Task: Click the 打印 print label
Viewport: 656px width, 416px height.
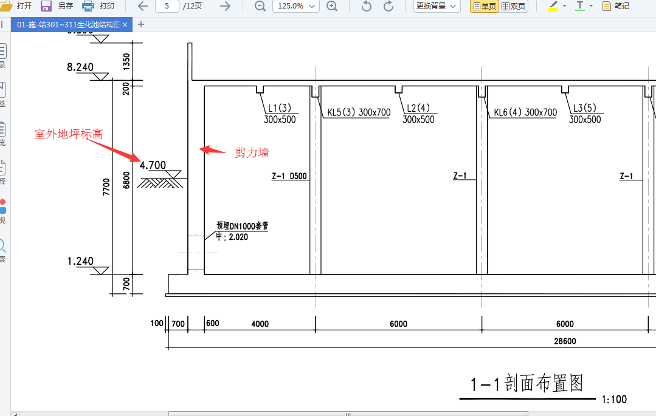Action: point(106,6)
